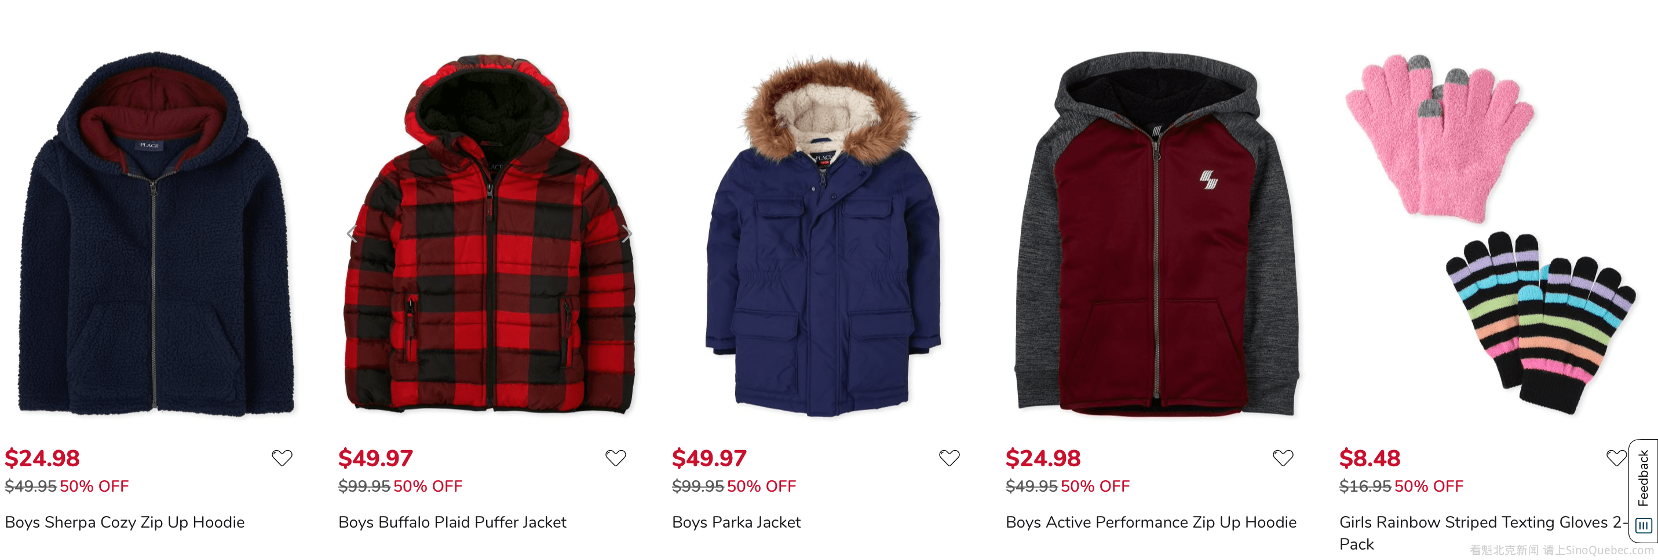
Task: View blue parka with fur hood image
Action: [x=824, y=237]
